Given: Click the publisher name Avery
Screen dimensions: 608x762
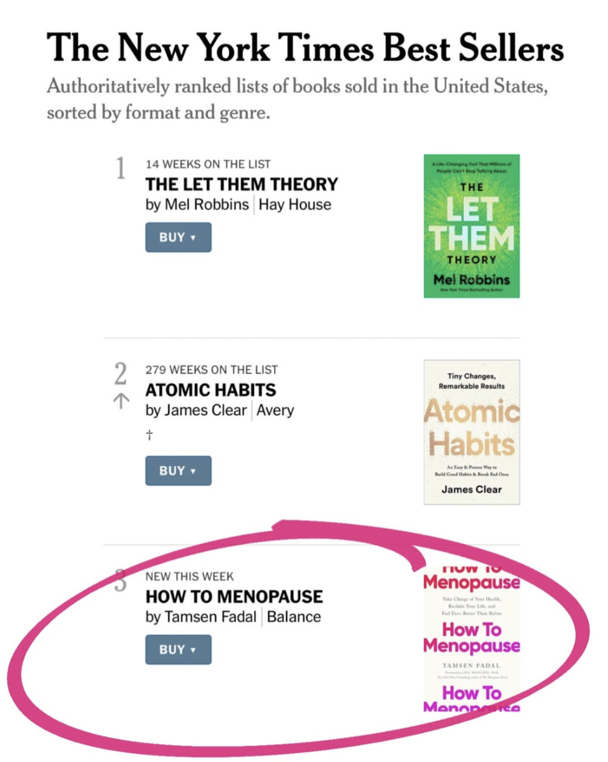Looking at the screenshot, I should click(x=275, y=410).
